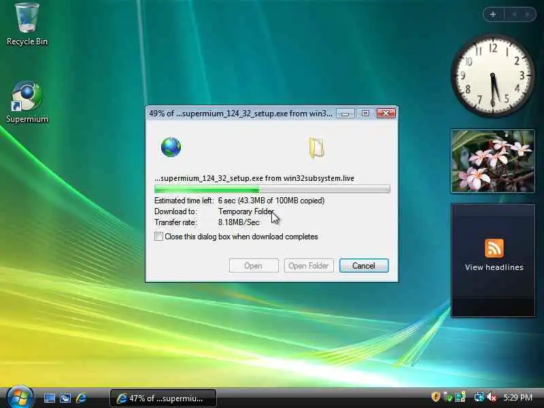This screenshot has height=408, width=544.
Task: Click the muted volume tray icon
Action: pos(492,397)
